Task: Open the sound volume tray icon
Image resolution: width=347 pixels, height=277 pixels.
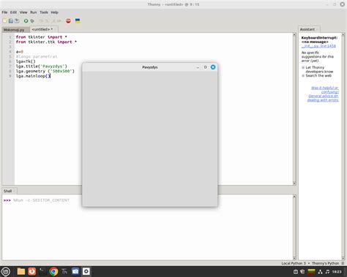Action: click(327, 272)
